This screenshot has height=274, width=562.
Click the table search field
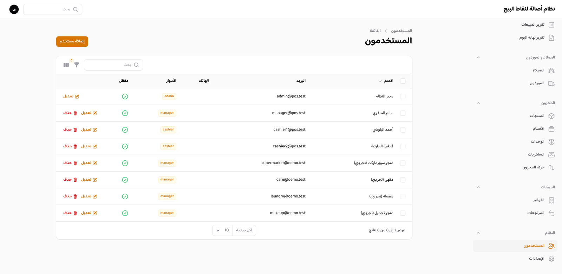pos(113,65)
